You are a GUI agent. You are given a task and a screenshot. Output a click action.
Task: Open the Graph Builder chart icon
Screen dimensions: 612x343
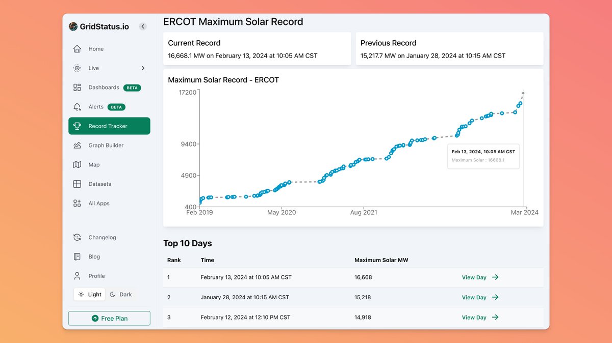[x=77, y=145]
